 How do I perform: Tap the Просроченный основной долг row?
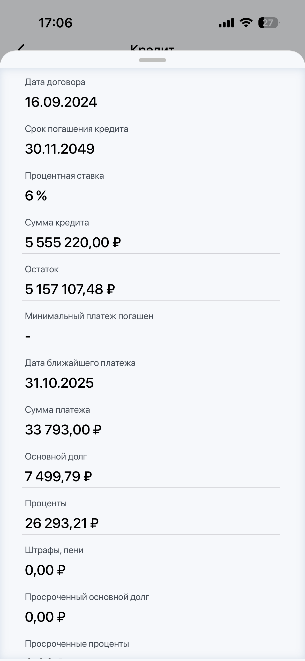coord(151,607)
